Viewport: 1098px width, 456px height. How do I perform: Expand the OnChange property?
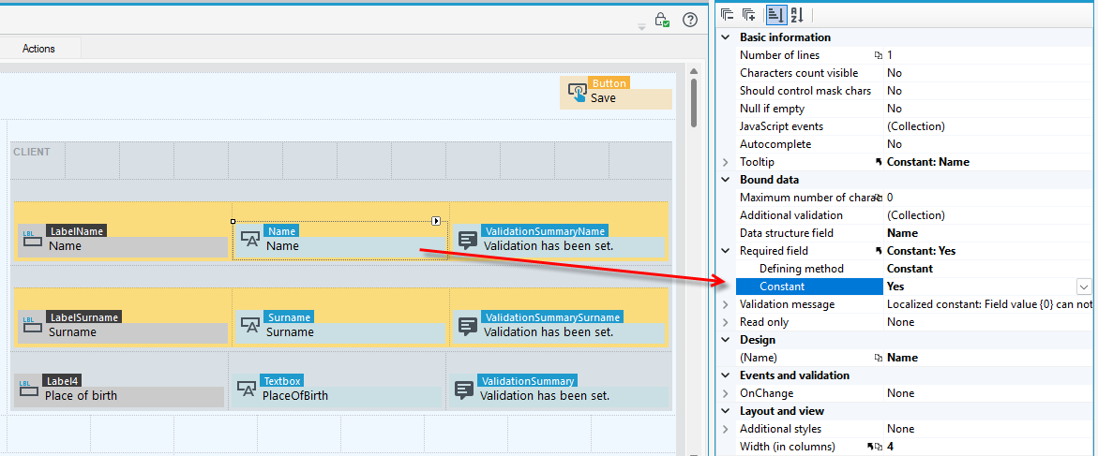point(726,393)
